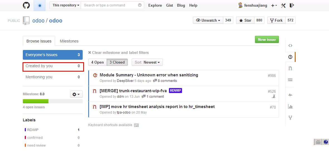
Task: Open the Code icon in right sidebar
Action: click(x=290, y=46)
